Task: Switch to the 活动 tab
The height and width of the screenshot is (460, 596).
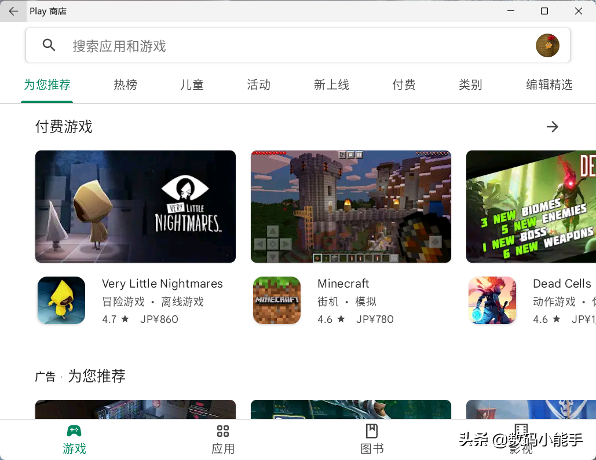Action: pyautogui.click(x=258, y=84)
